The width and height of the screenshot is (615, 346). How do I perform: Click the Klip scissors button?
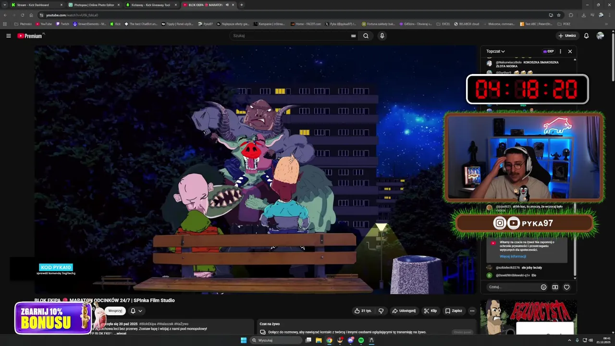point(430,311)
